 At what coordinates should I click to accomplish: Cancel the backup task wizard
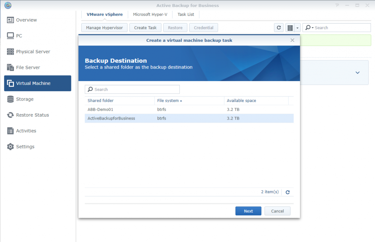277,211
